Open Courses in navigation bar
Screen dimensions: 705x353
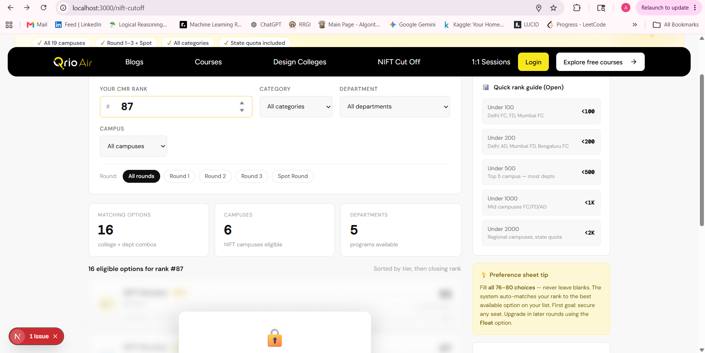click(x=208, y=62)
